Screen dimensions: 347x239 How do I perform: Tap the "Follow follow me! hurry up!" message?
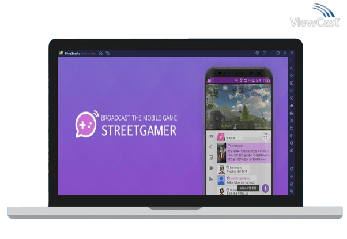241,182
